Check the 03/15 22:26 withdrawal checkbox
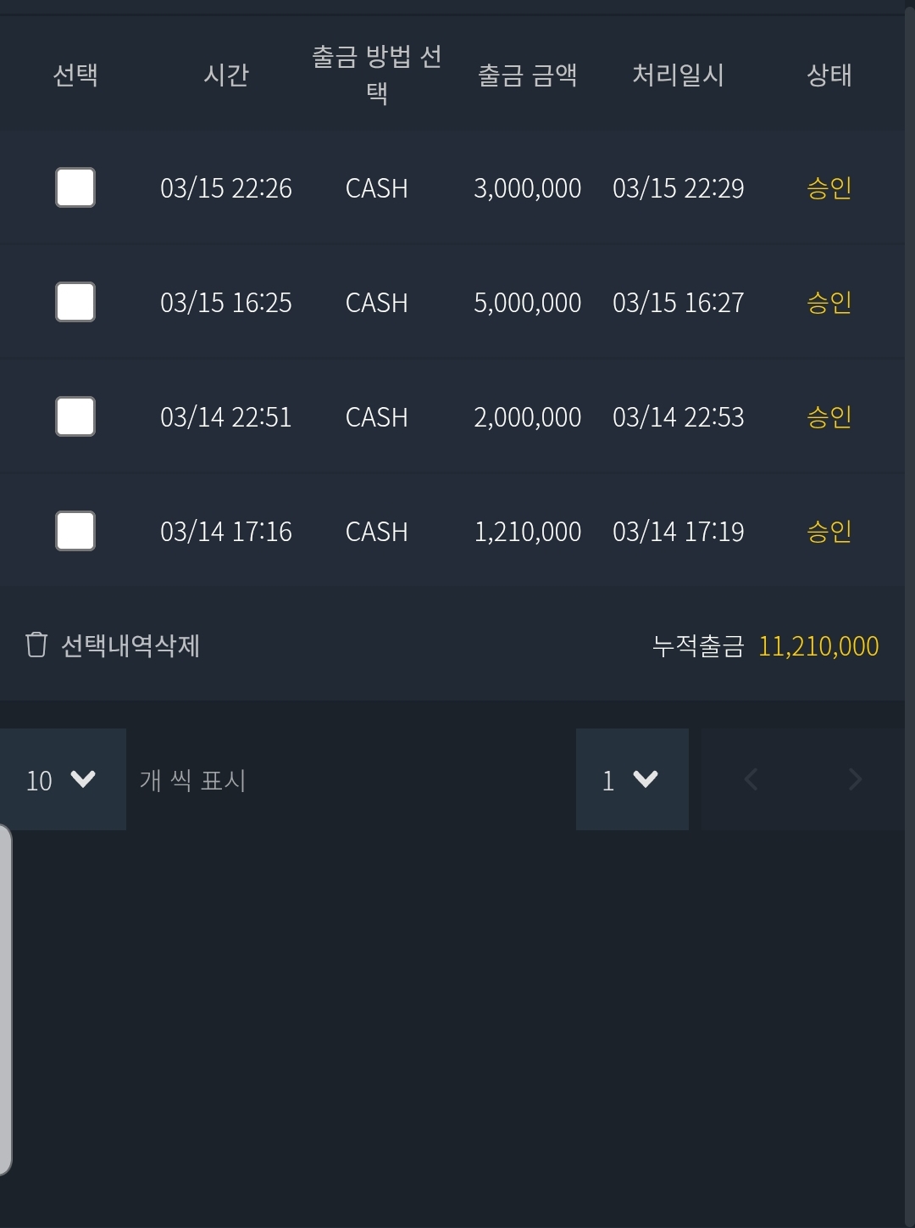The width and height of the screenshot is (915, 1228). point(75,188)
